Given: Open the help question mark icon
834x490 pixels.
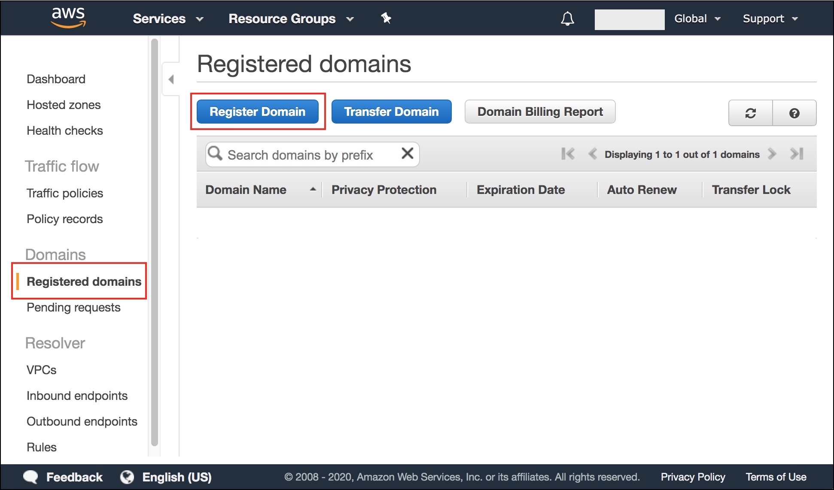Looking at the screenshot, I should tap(794, 113).
